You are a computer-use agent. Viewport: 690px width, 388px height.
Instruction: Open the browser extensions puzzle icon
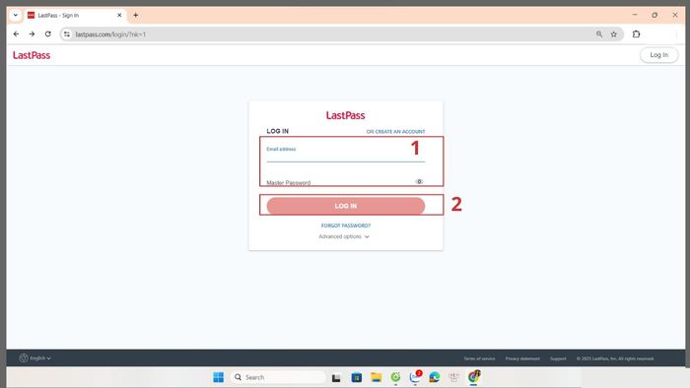click(637, 33)
